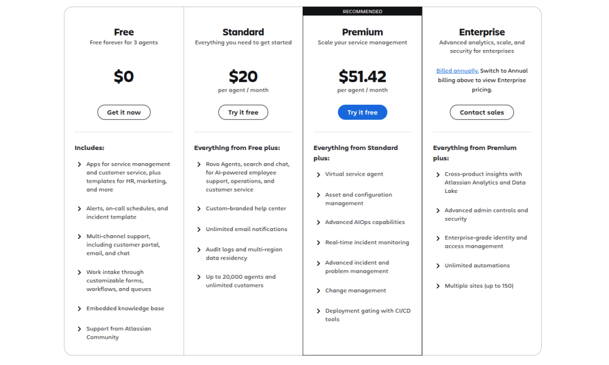Expand "Multiple sites (up to 150)" details
Image resolution: width=609 pixels, height=365 pixels.
(x=437, y=285)
